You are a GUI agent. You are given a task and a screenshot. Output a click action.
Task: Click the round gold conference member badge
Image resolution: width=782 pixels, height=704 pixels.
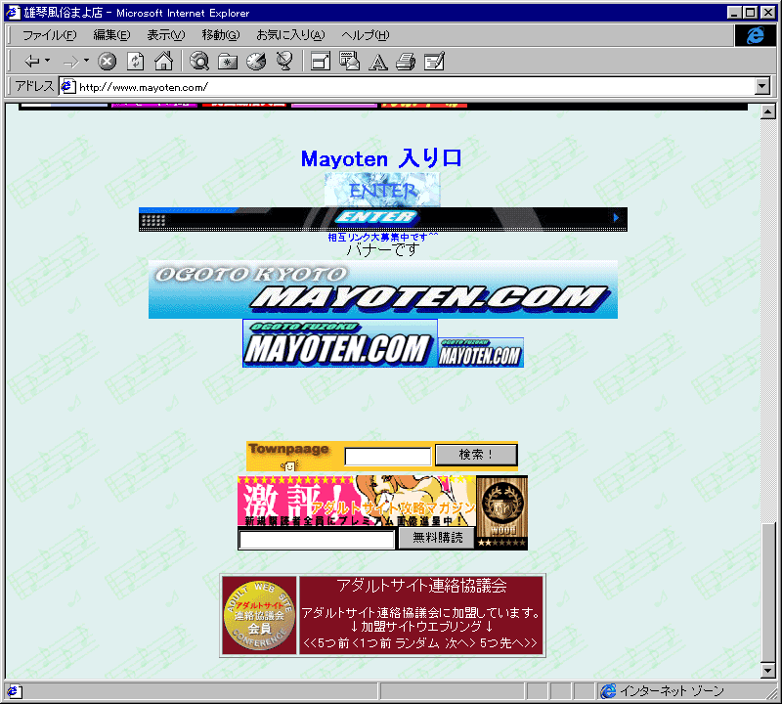[259, 615]
